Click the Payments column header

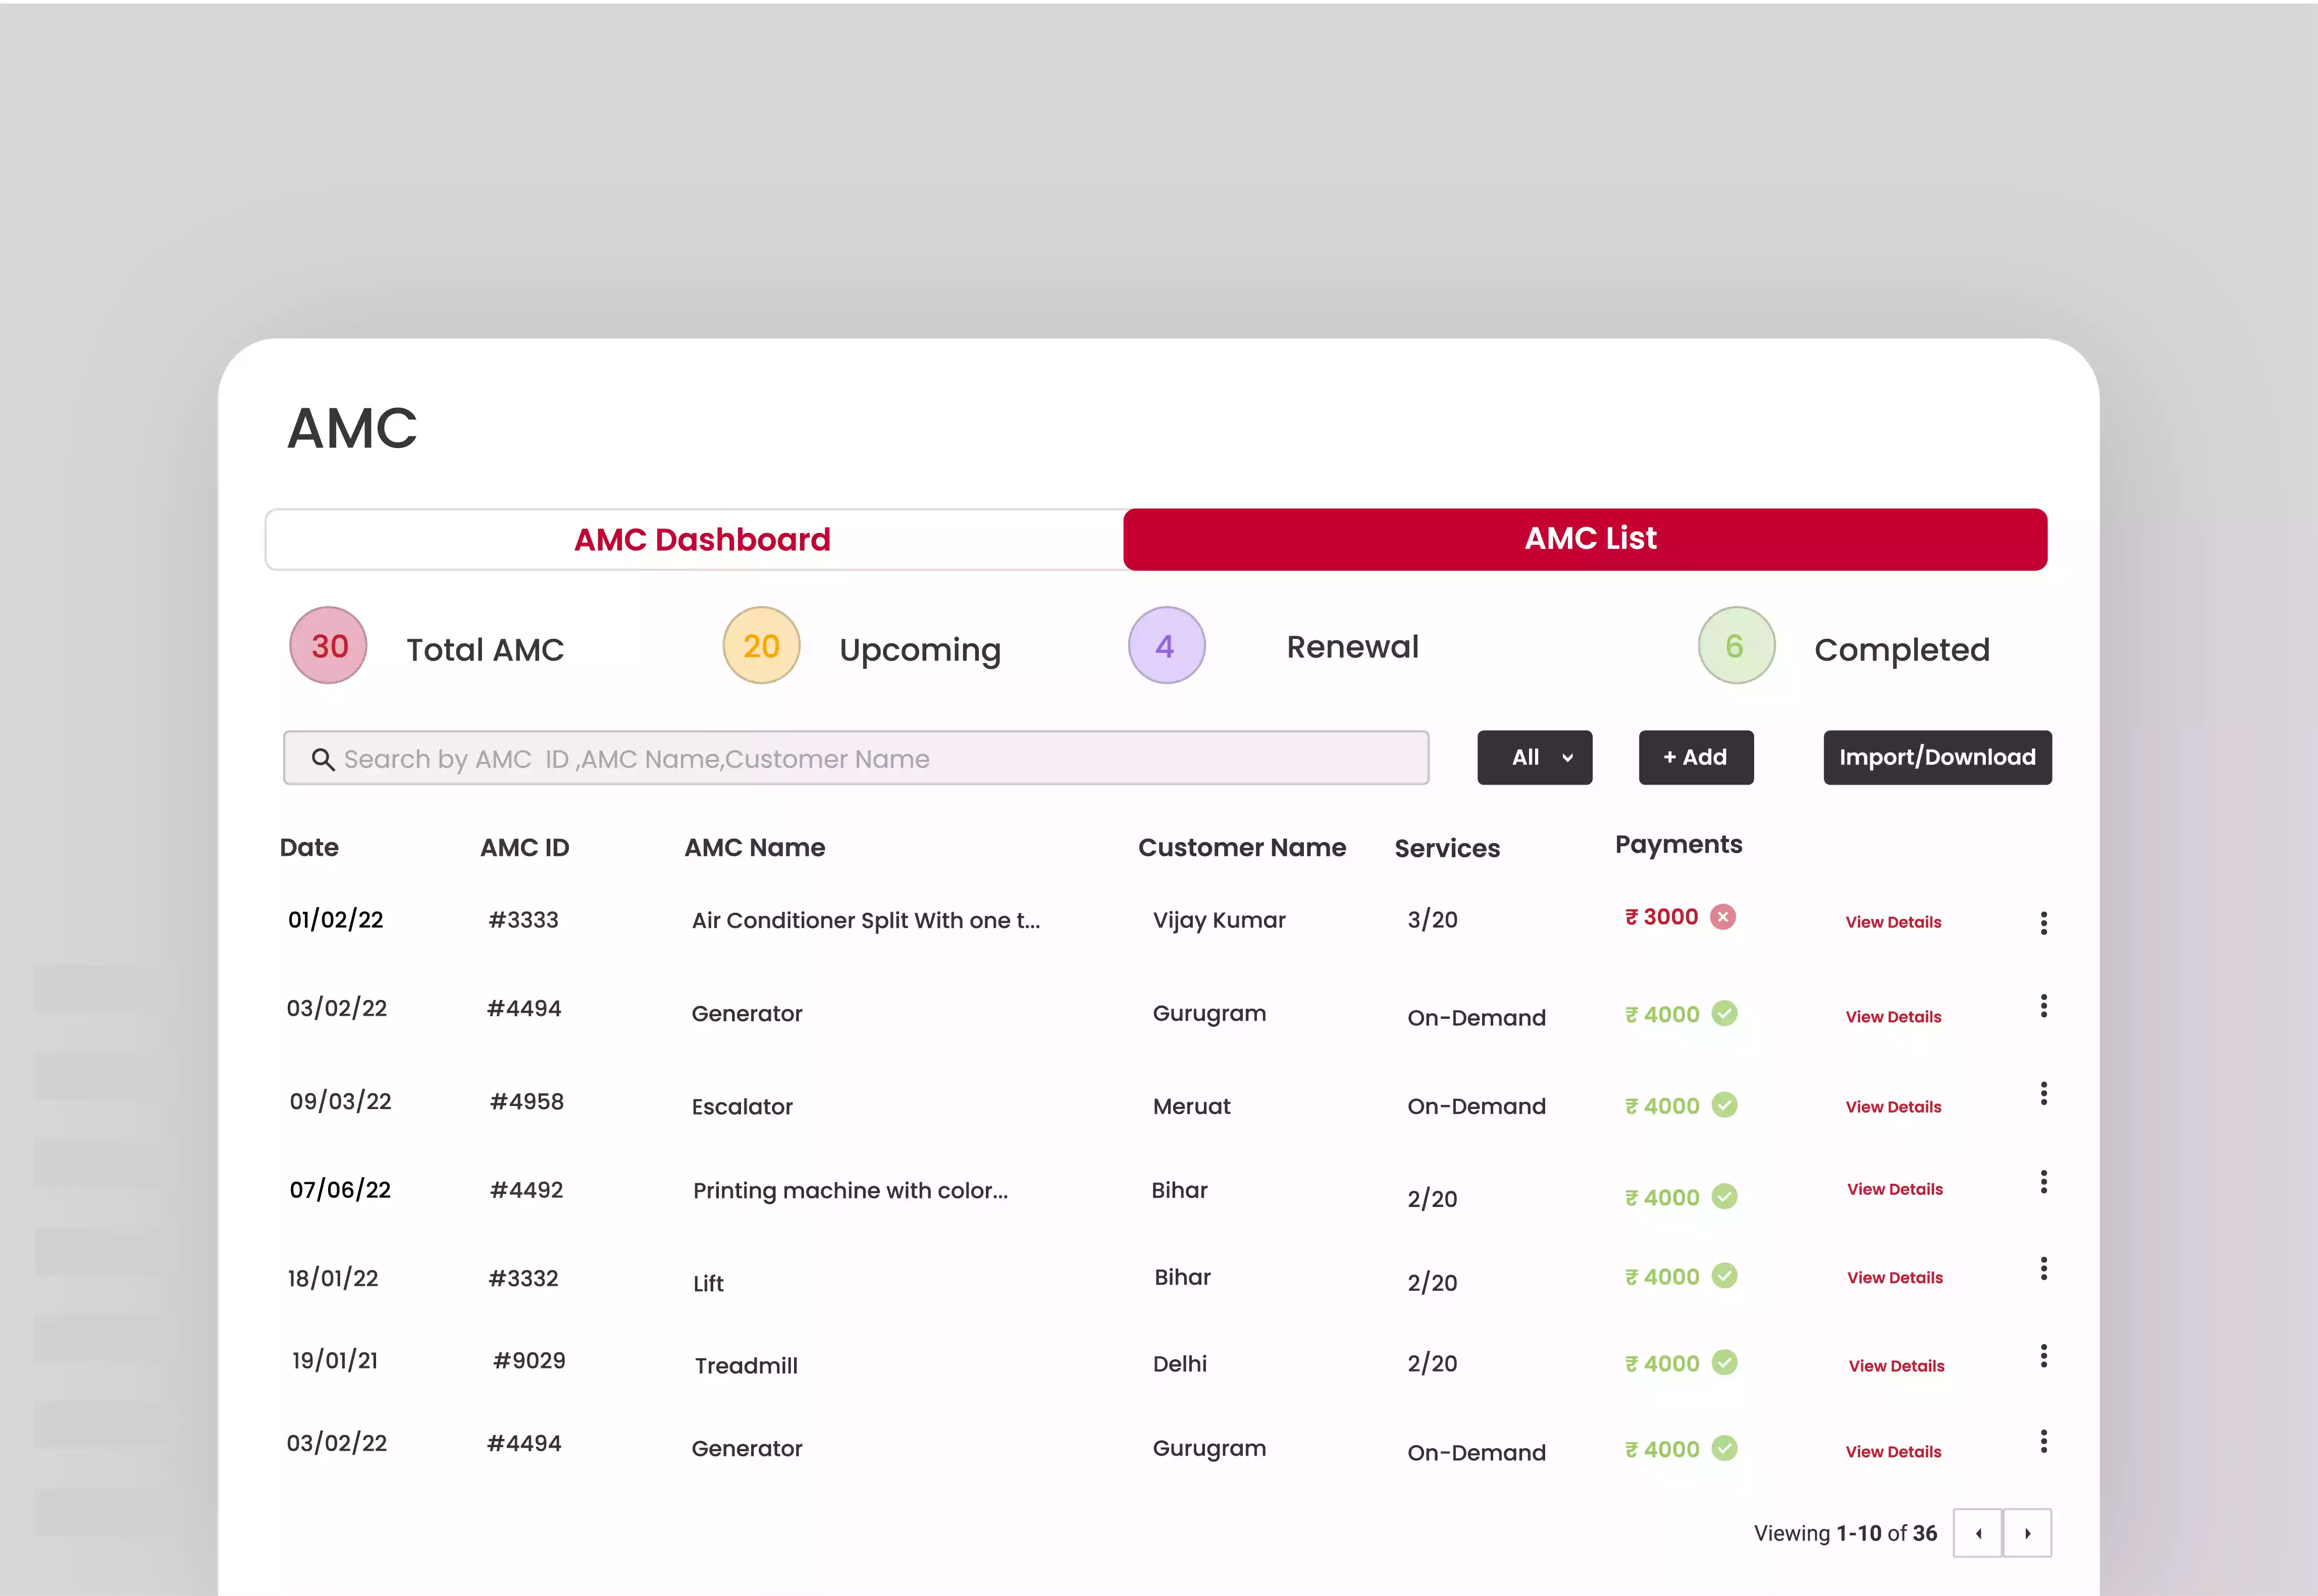point(1679,845)
